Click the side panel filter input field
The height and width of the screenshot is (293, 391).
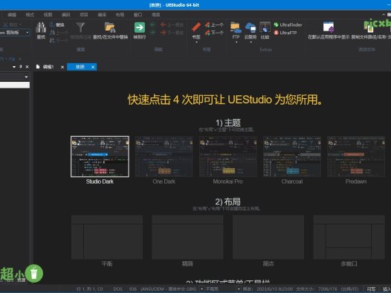point(15,85)
